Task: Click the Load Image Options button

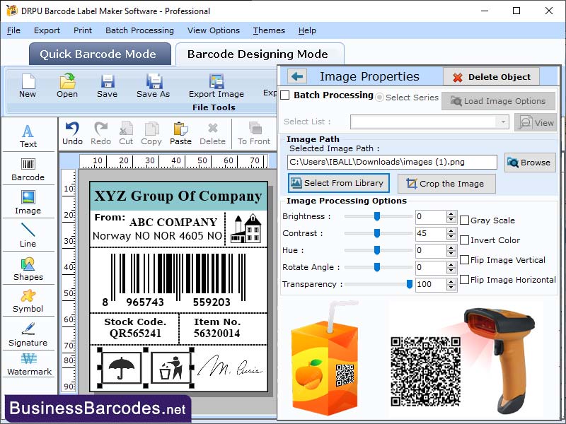Action: point(498,101)
